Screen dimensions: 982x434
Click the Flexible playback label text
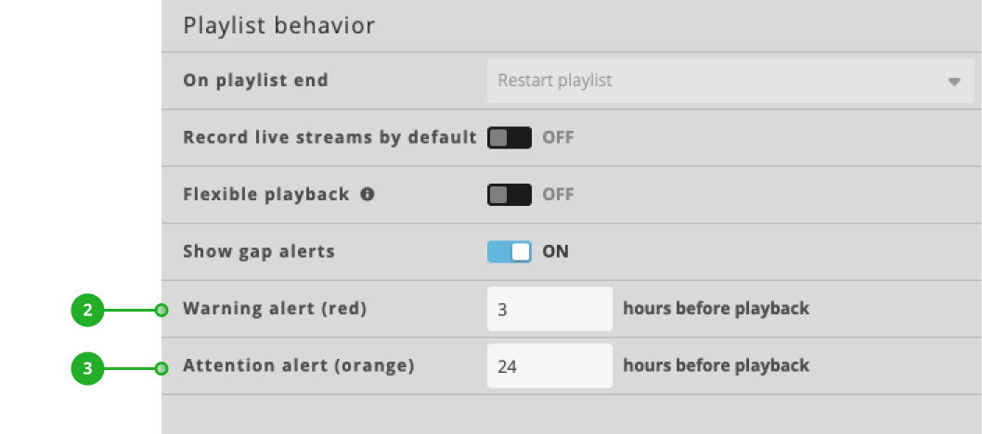[x=266, y=195]
